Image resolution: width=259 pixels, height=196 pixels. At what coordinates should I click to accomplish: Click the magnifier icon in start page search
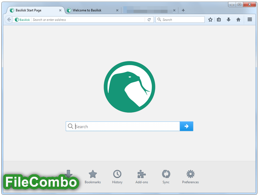coord(71,126)
